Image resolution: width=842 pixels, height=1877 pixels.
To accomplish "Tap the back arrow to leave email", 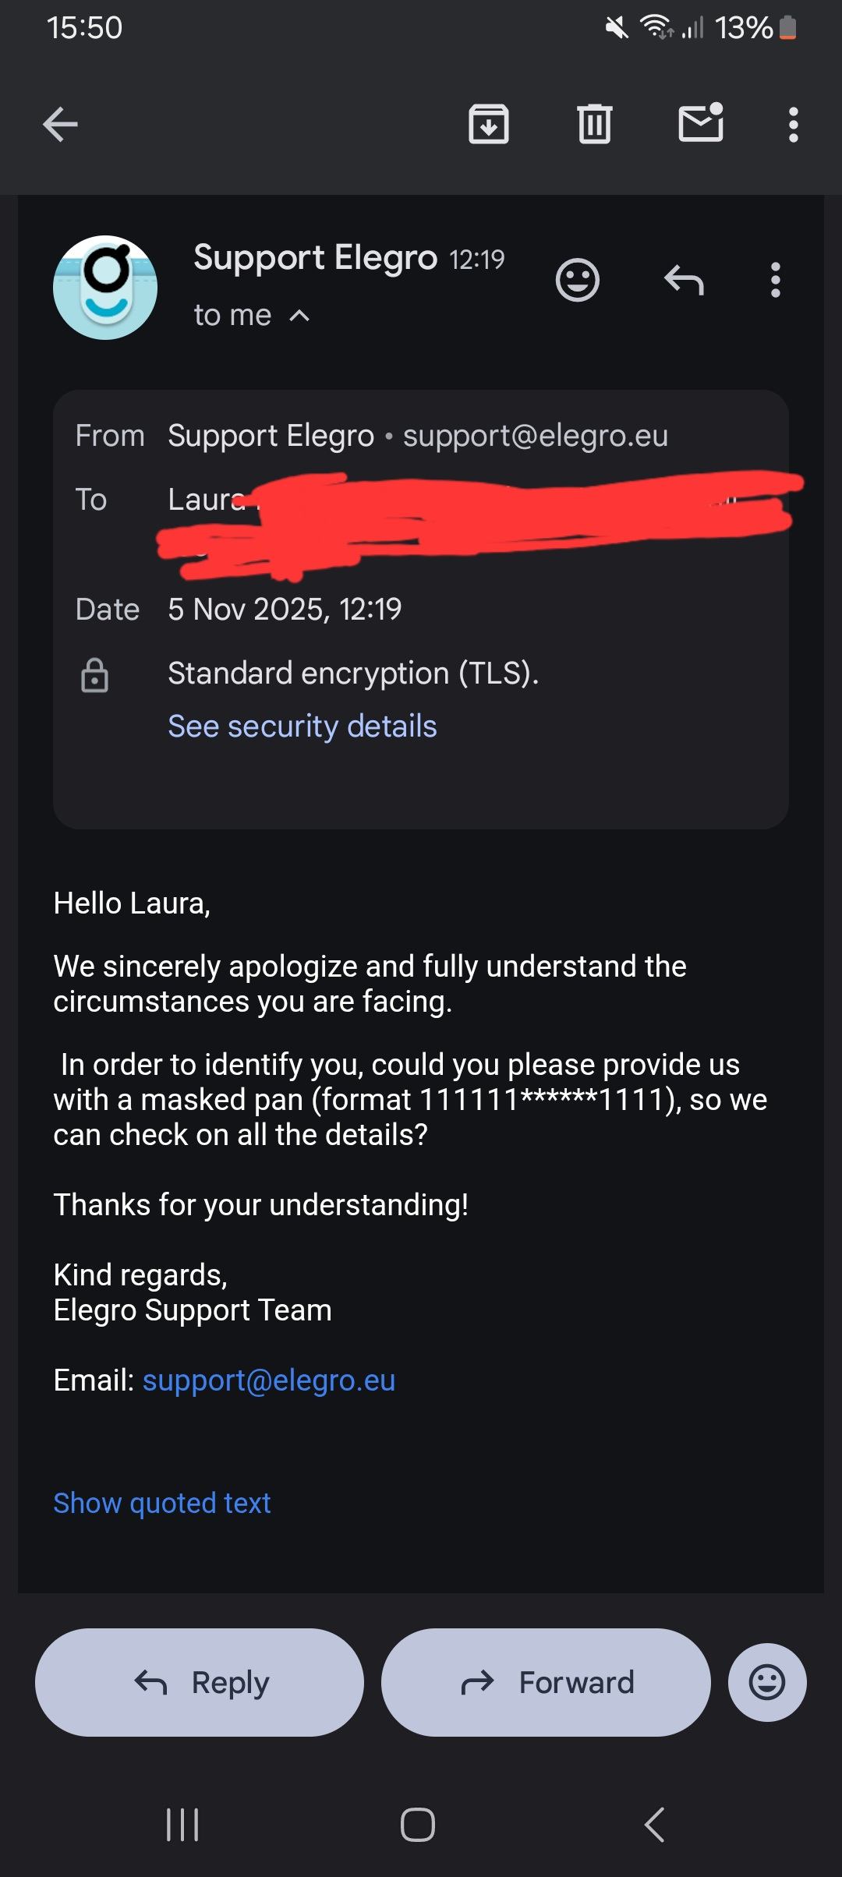I will tap(60, 124).
